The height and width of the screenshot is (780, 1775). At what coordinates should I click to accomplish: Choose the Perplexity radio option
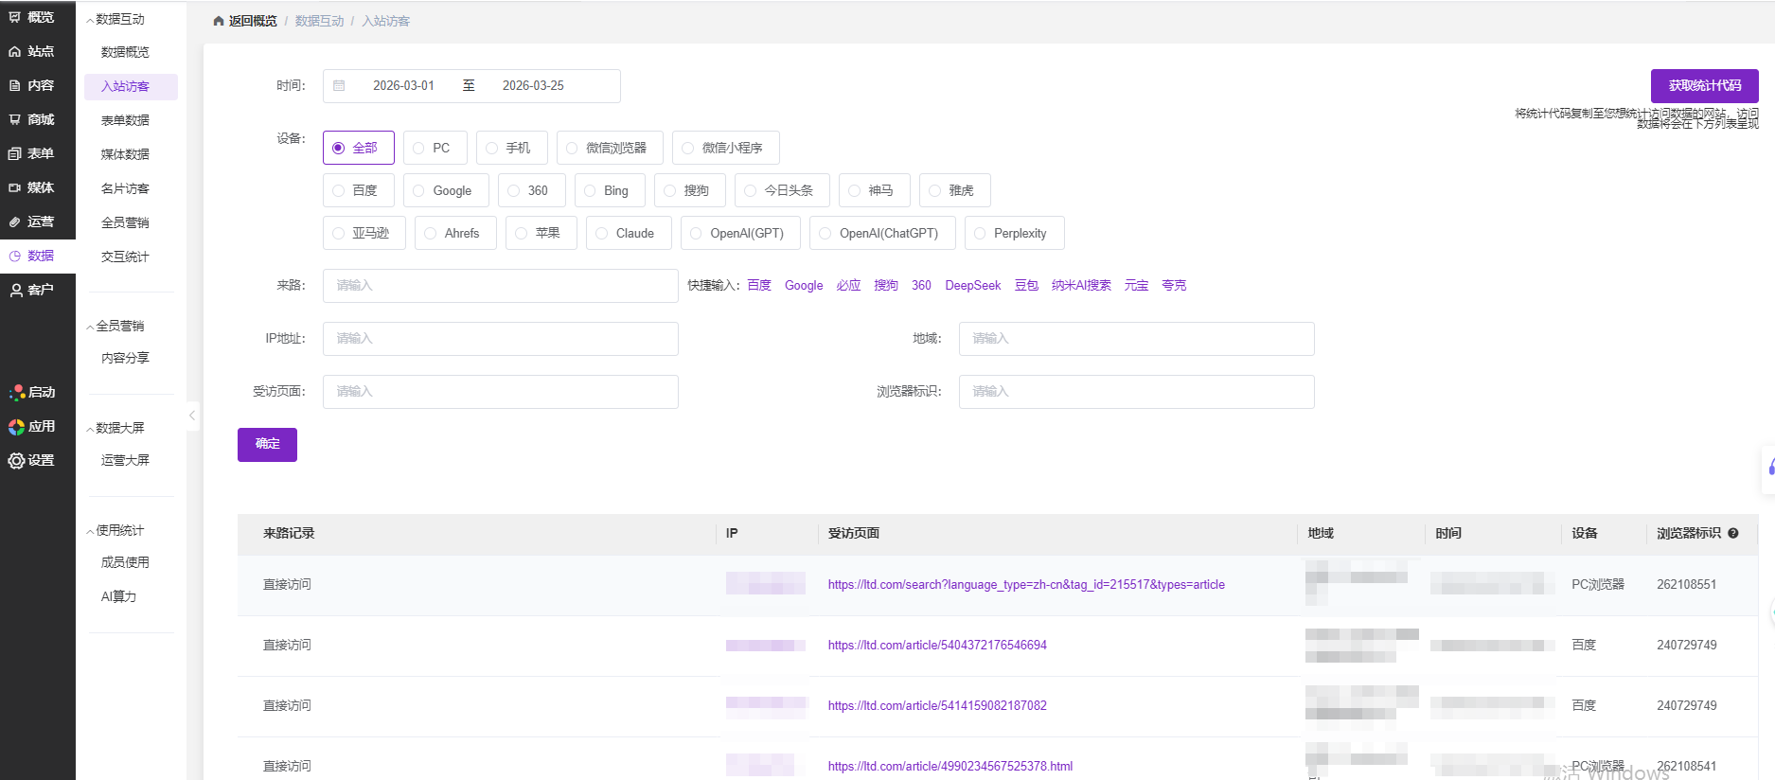click(980, 233)
